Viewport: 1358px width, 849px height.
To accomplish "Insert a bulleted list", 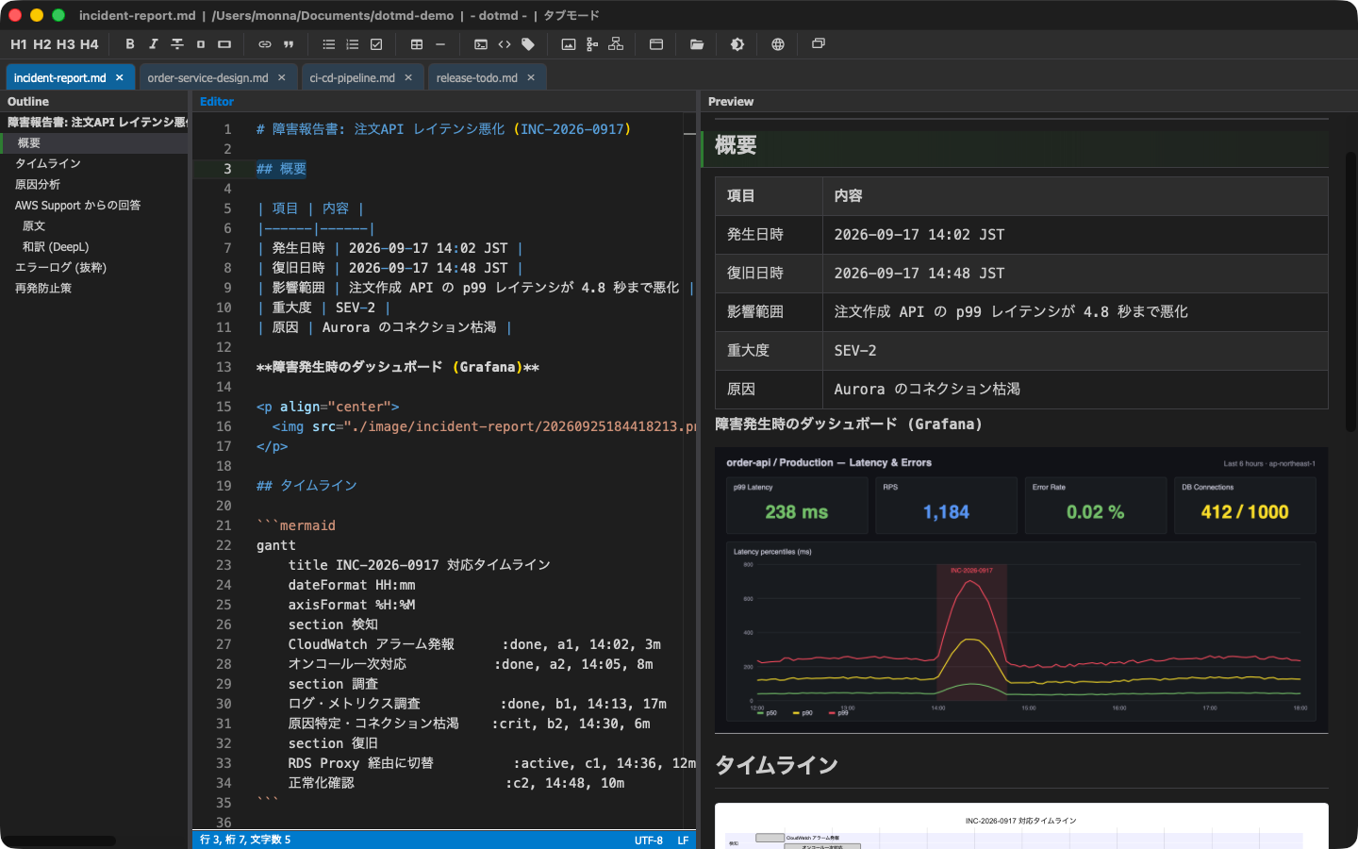I will 329,44.
